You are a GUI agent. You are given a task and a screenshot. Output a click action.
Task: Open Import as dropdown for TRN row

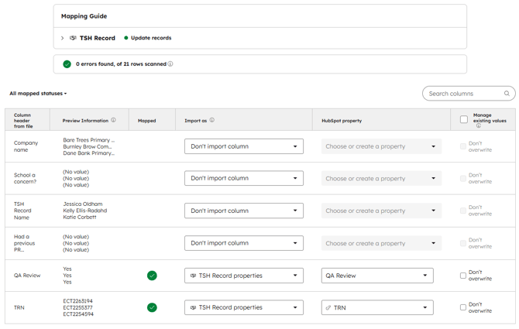point(243,307)
